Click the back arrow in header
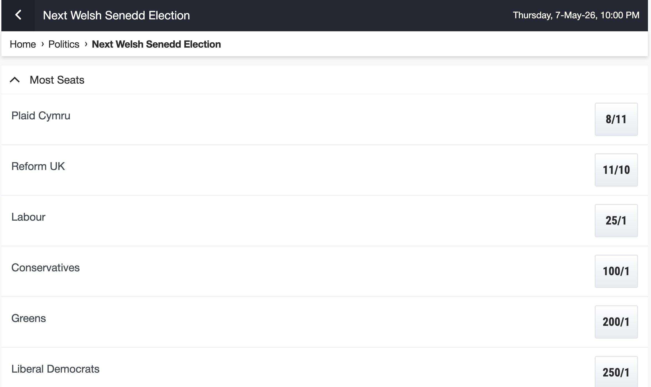The width and height of the screenshot is (651, 387). pos(18,15)
